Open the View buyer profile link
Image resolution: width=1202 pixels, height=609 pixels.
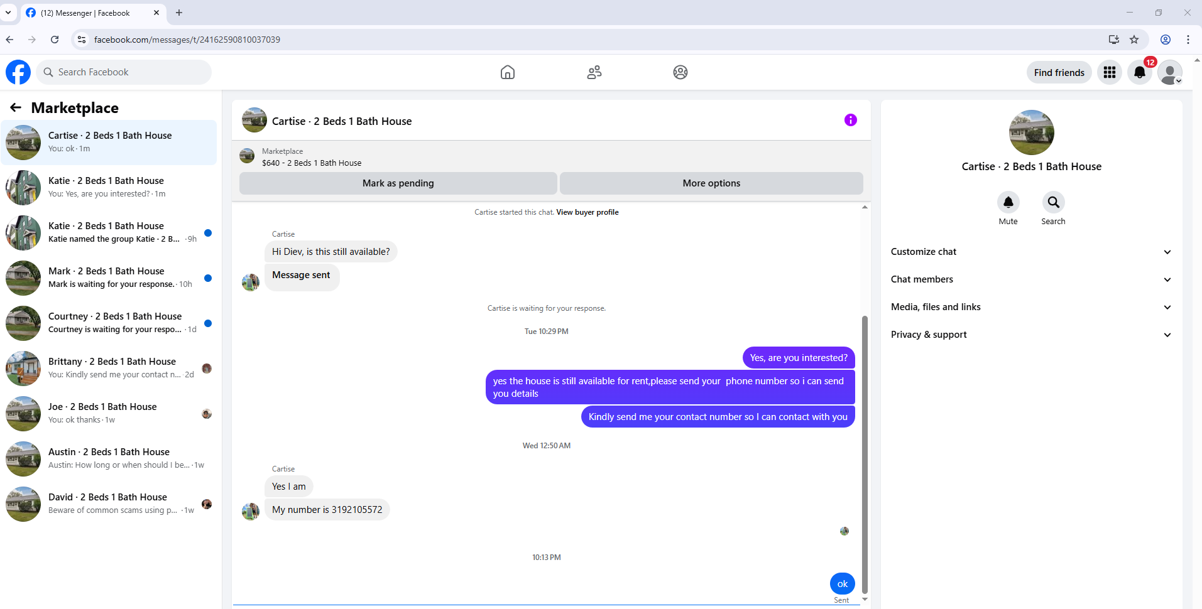coord(587,212)
